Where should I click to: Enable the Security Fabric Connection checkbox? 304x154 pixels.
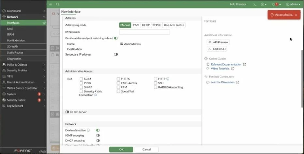click(x=81, y=91)
